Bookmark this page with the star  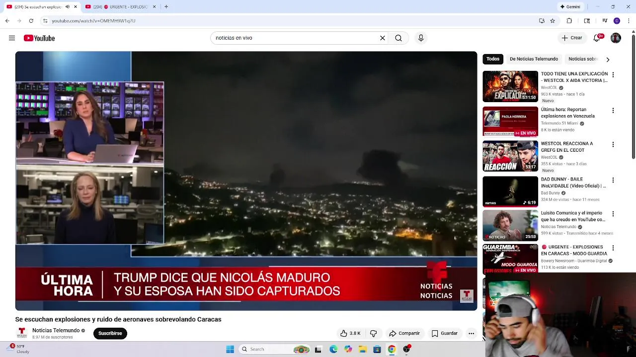coord(553,21)
